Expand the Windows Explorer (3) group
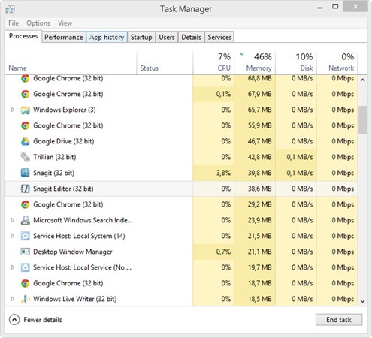Screen dimensions: 372x338 12,110
